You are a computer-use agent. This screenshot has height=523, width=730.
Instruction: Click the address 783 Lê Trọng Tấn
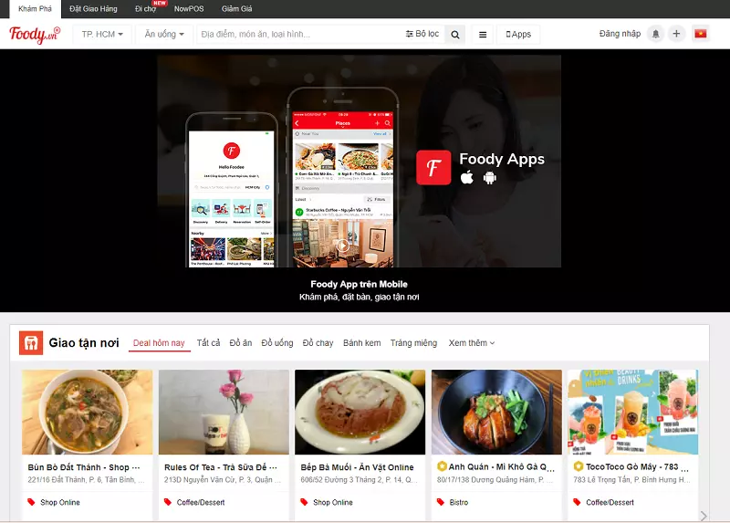pyautogui.click(x=631, y=480)
